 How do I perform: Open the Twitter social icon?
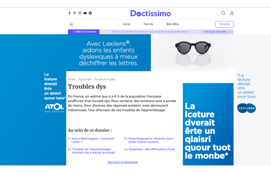tap(90, 13)
